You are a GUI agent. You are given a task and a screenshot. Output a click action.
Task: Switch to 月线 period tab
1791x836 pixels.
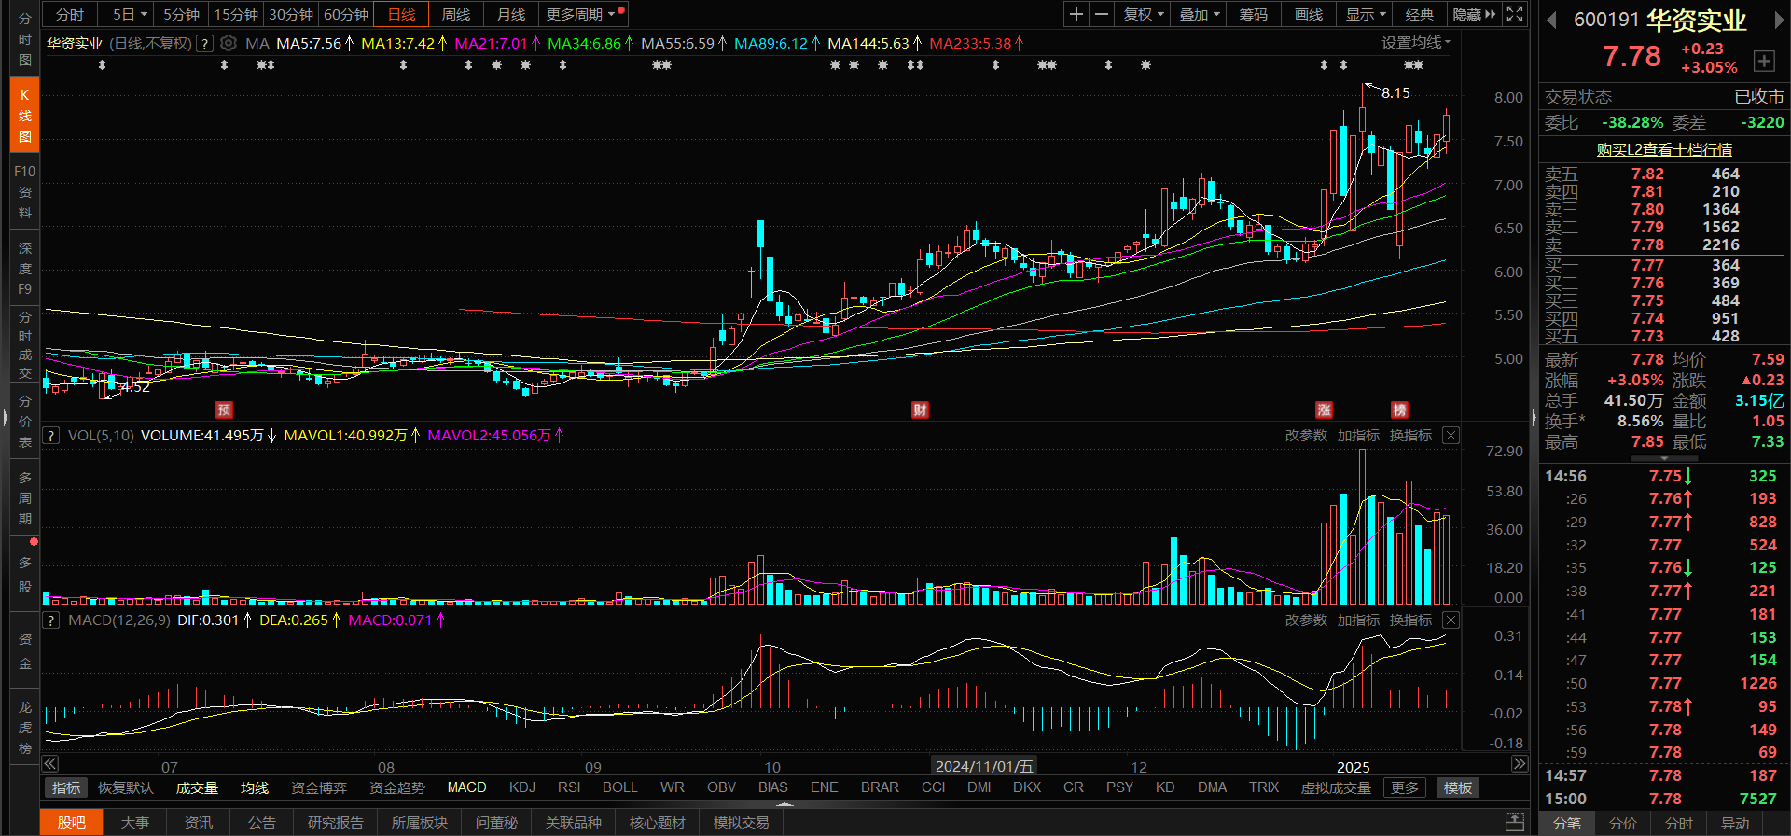[511, 14]
